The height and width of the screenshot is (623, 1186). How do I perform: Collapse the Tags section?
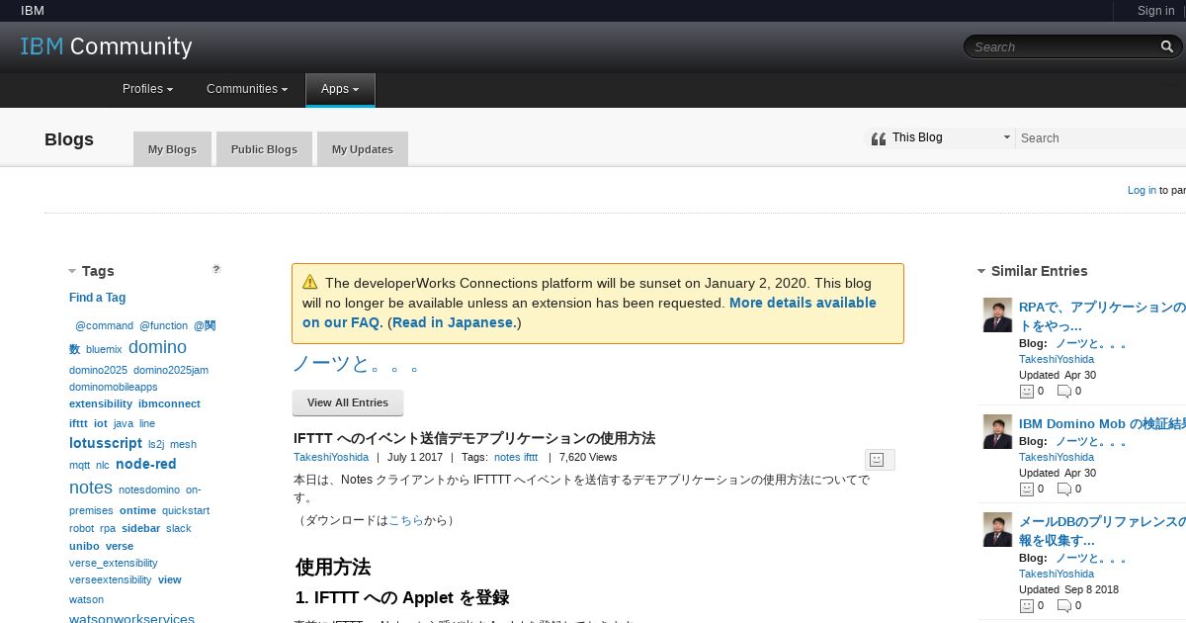coord(72,271)
